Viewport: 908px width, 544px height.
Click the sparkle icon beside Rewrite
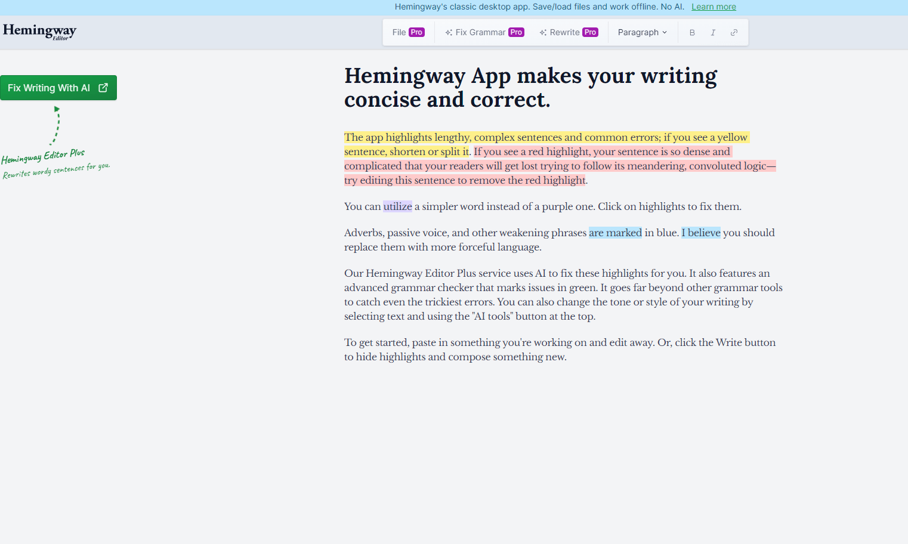click(543, 33)
